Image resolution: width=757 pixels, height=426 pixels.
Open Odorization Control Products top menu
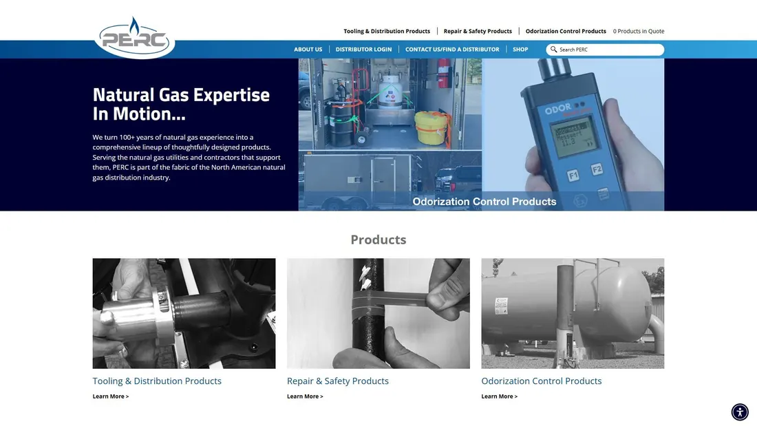click(566, 31)
